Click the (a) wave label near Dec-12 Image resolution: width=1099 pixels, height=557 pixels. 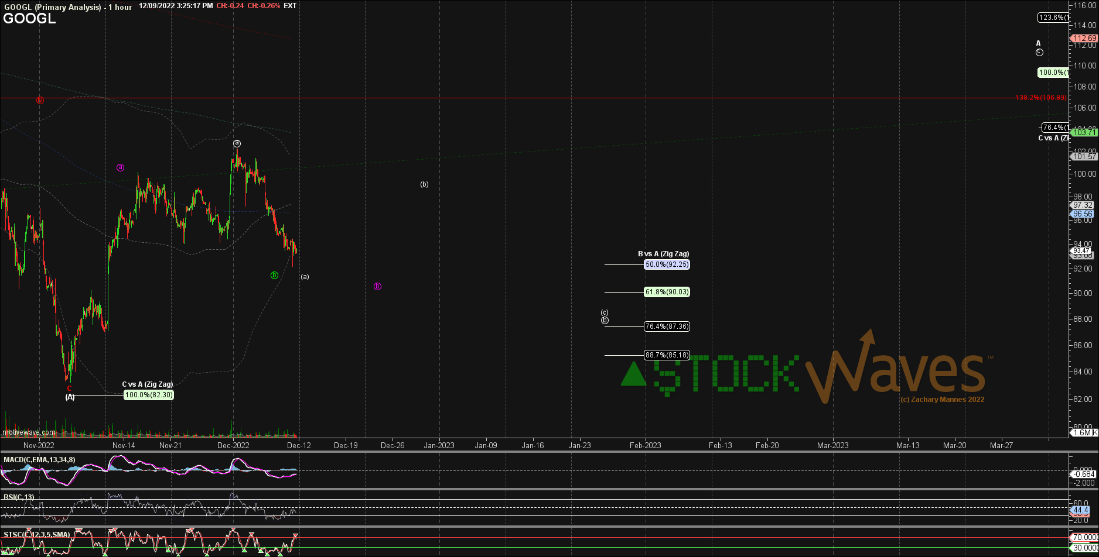tap(305, 277)
